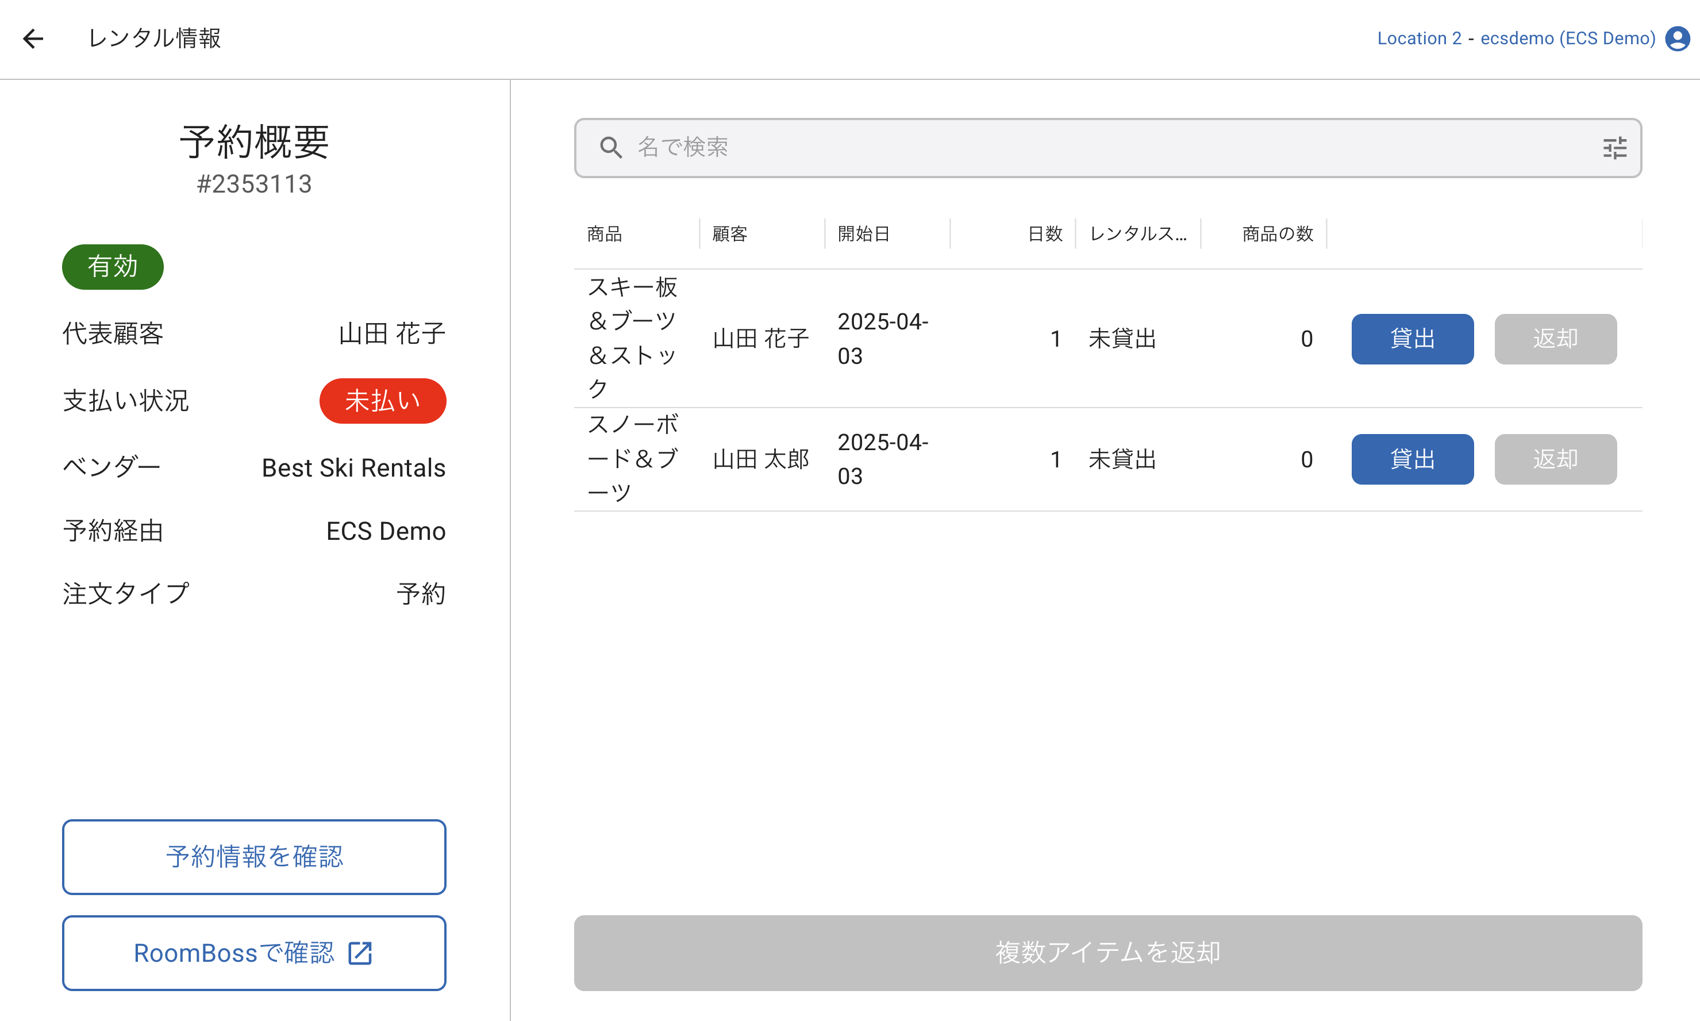Click the red 未払い payment status badge
The width and height of the screenshot is (1700, 1021).
click(382, 401)
